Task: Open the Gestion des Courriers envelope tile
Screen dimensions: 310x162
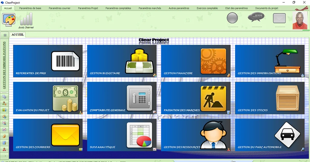Action: pyautogui.click(x=48, y=135)
